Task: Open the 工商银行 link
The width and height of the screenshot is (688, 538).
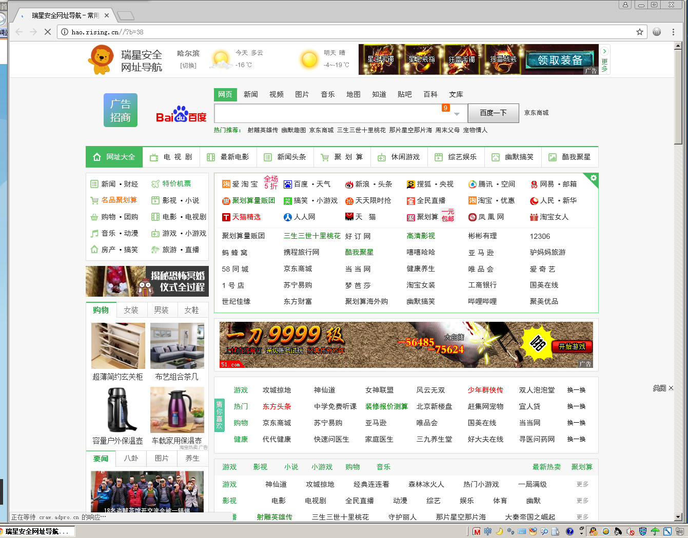Action: 482,285
